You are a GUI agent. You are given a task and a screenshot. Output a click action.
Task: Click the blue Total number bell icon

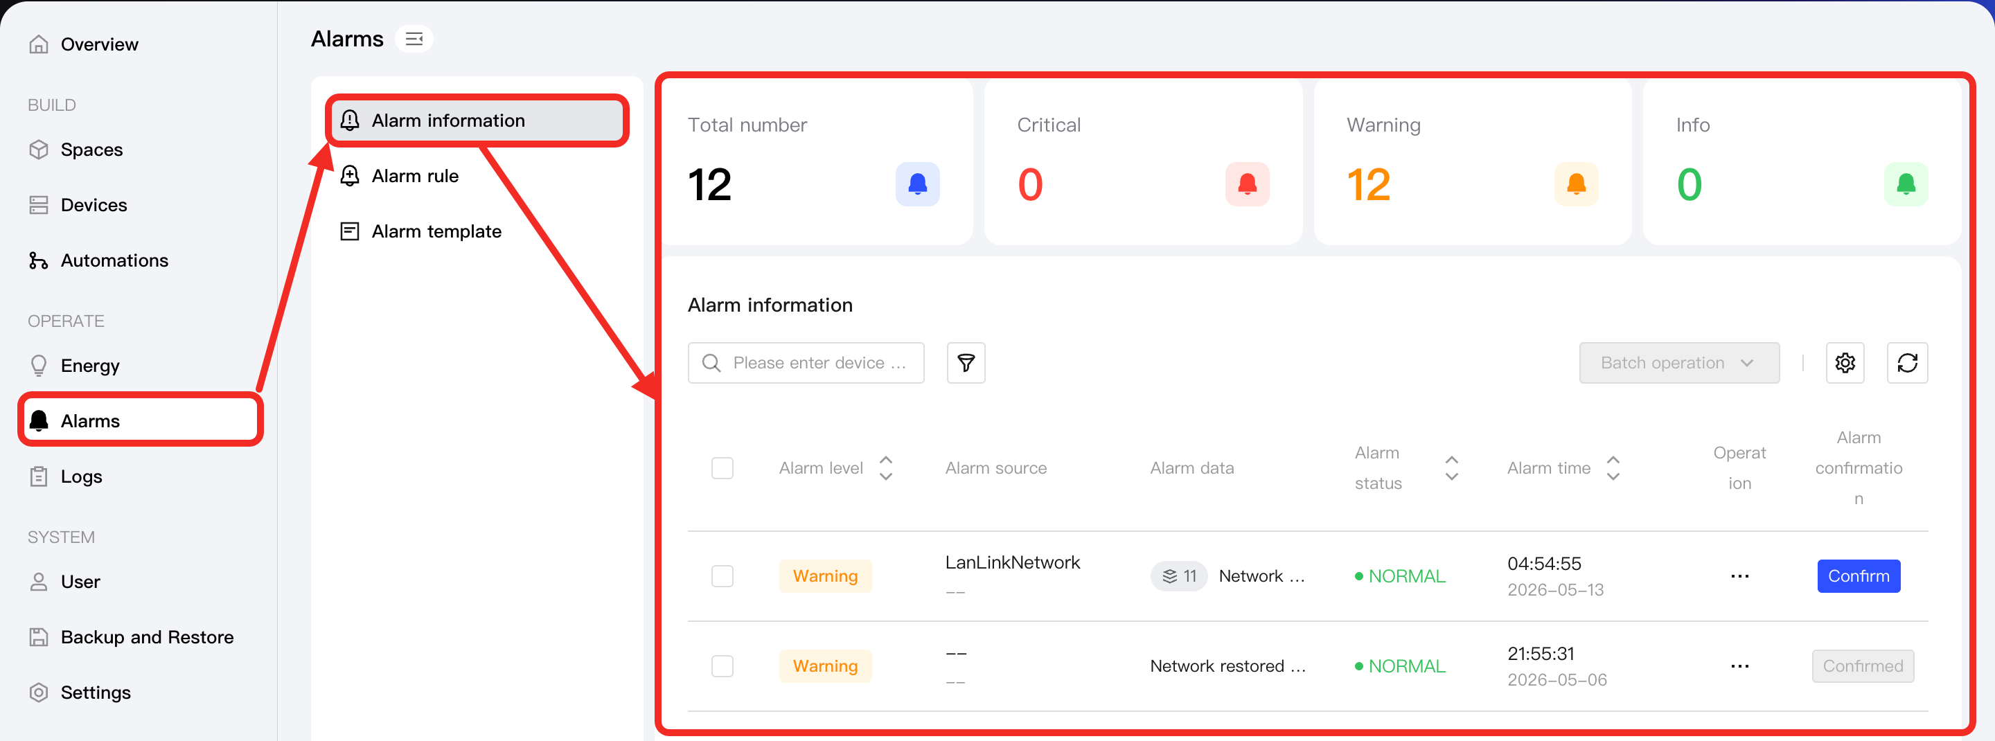918,184
